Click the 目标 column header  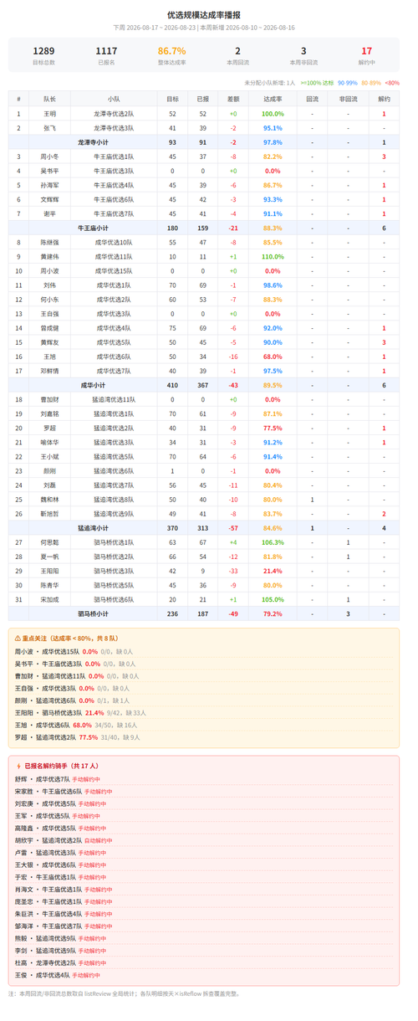(172, 99)
